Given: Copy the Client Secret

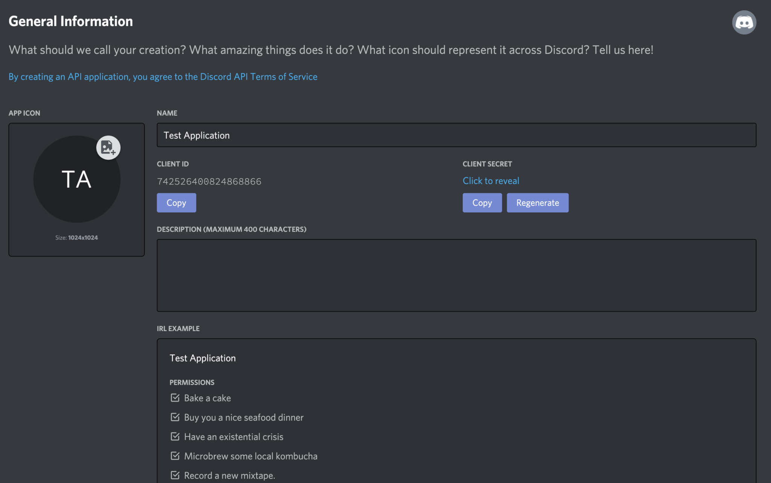Looking at the screenshot, I should click(482, 202).
